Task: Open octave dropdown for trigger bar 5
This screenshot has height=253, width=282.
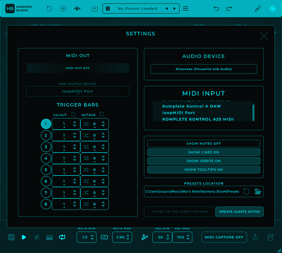Action: [94, 170]
